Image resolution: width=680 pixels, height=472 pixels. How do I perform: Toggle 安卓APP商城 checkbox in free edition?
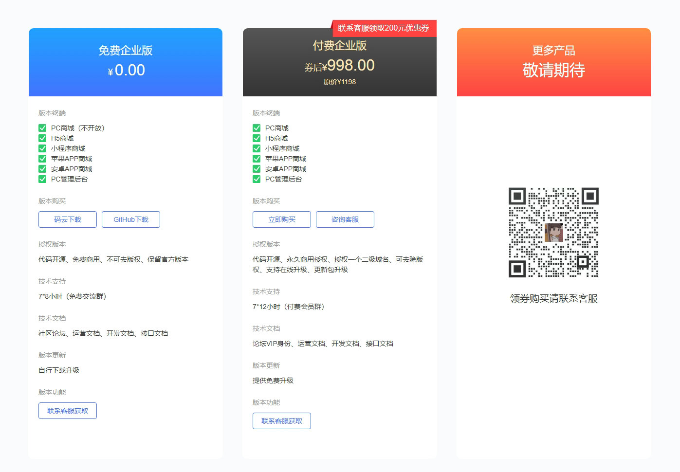42,169
